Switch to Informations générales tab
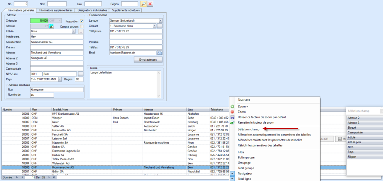Screen dimensions: 383x181 pos(21,11)
